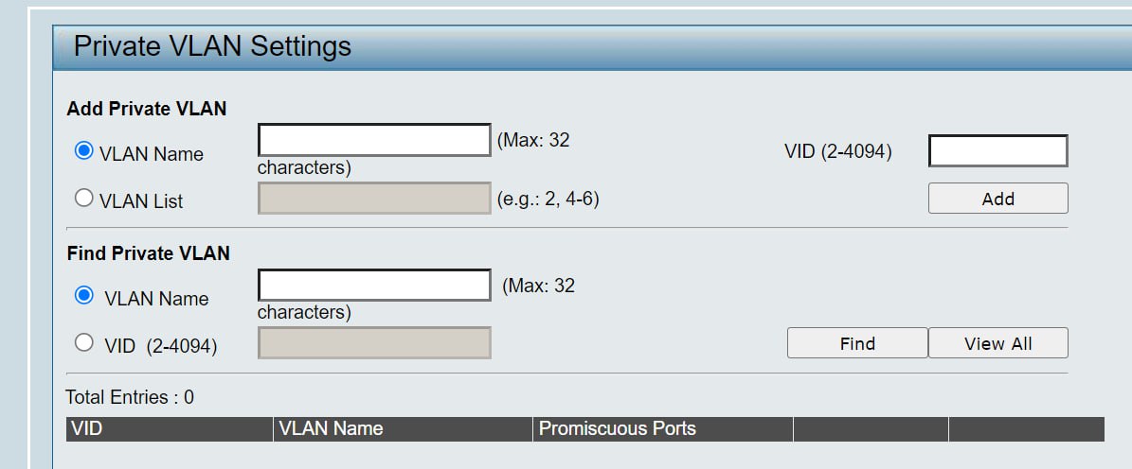Select VLAN Name radio under Find Private VLAN
The height and width of the screenshot is (469, 1132).
84,295
